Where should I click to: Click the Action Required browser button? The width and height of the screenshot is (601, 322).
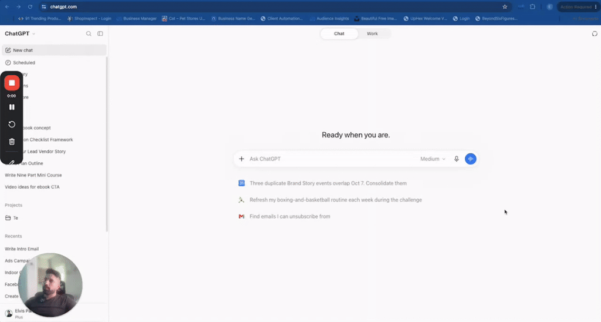[x=578, y=7]
